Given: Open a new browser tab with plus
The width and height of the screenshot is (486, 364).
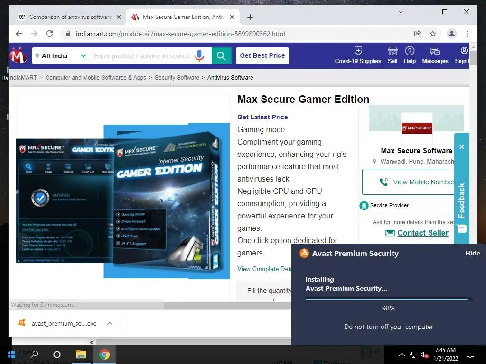Looking at the screenshot, I should [x=250, y=17].
